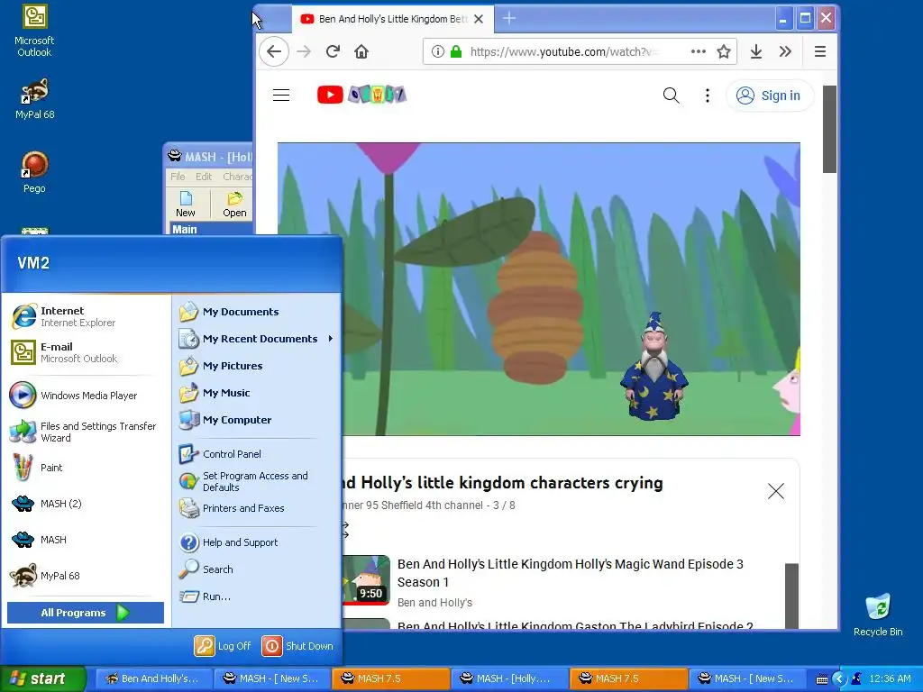Click the browser forward arrow

(x=304, y=51)
